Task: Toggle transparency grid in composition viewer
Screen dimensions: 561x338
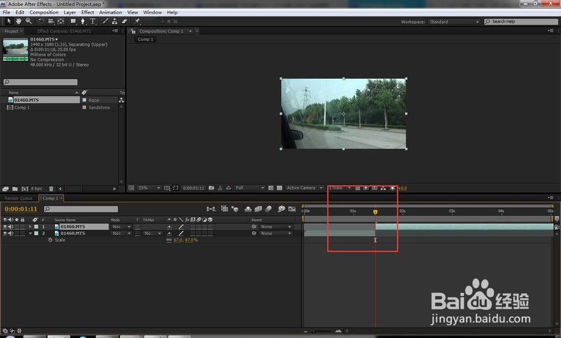Action: 279,188
